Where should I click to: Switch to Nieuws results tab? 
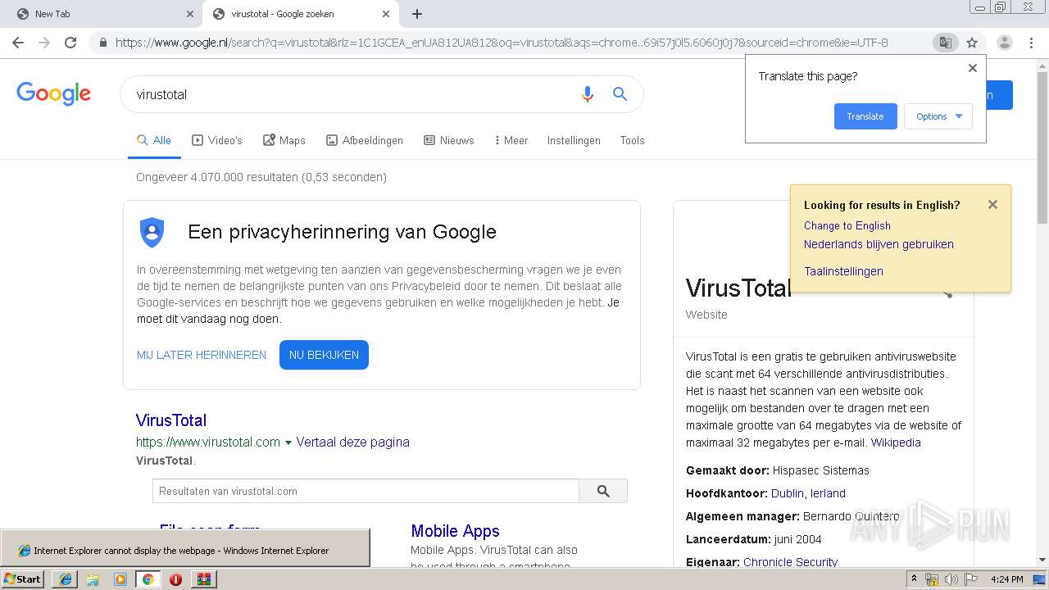tap(449, 140)
